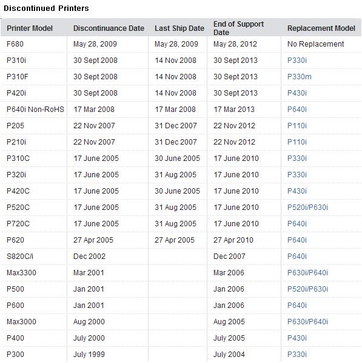Open P520i/P630i link in P520C row
362x363 pixels.
(x=307, y=208)
